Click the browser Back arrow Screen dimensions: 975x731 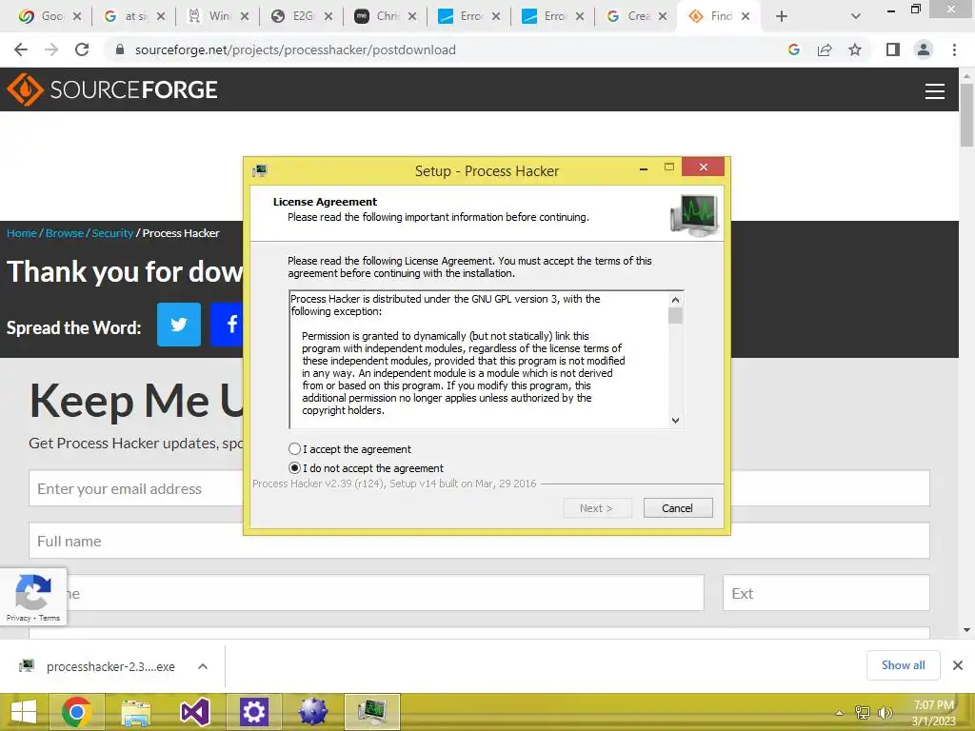(x=21, y=49)
